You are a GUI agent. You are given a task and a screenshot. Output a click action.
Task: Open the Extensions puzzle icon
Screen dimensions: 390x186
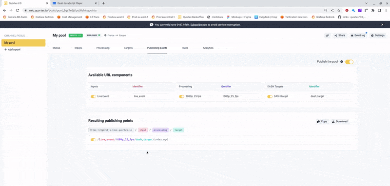373,10
